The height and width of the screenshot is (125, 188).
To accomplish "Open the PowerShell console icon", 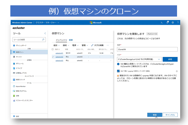I will point(162,22).
